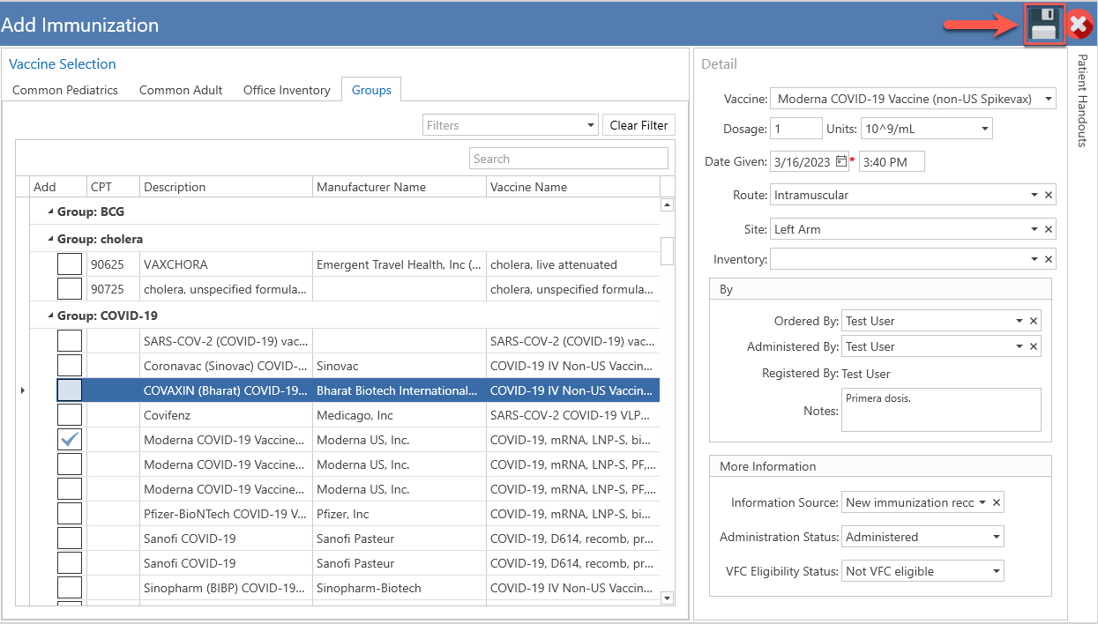Check the Covifenz Add checkbox
This screenshot has width=1098, height=624.
click(70, 415)
